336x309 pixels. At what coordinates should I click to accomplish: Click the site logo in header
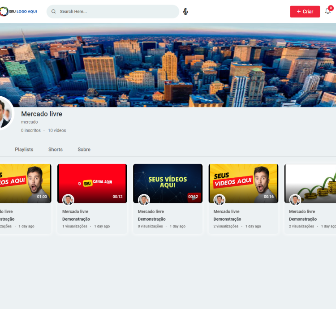(x=19, y=11)
